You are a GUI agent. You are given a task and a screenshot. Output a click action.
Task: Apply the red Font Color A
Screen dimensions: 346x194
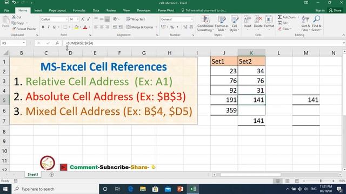[85, 27]
